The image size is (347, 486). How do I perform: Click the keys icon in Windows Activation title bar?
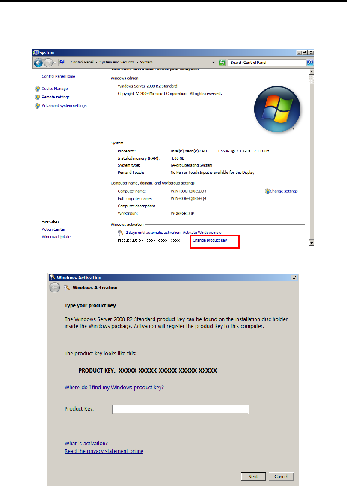coord(53,277)
